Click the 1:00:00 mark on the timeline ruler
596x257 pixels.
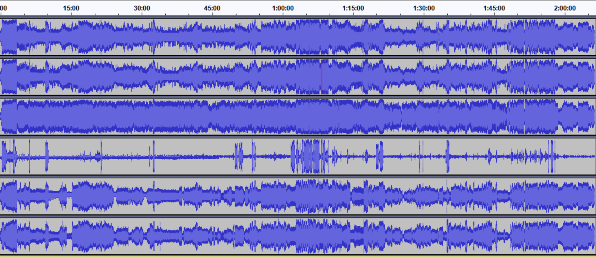click(x=283, y=8)
